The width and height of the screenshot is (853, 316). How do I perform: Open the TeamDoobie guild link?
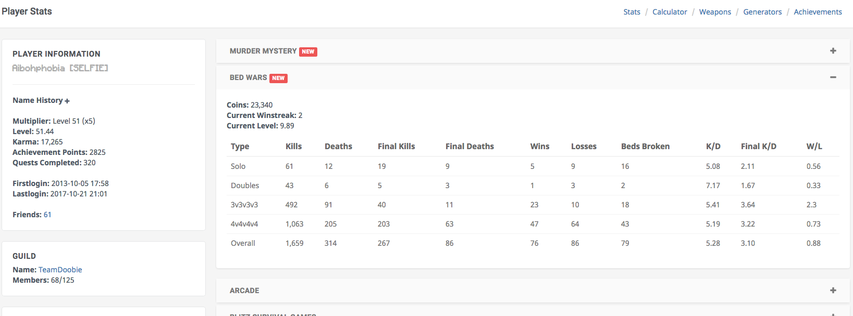[60, 270]
